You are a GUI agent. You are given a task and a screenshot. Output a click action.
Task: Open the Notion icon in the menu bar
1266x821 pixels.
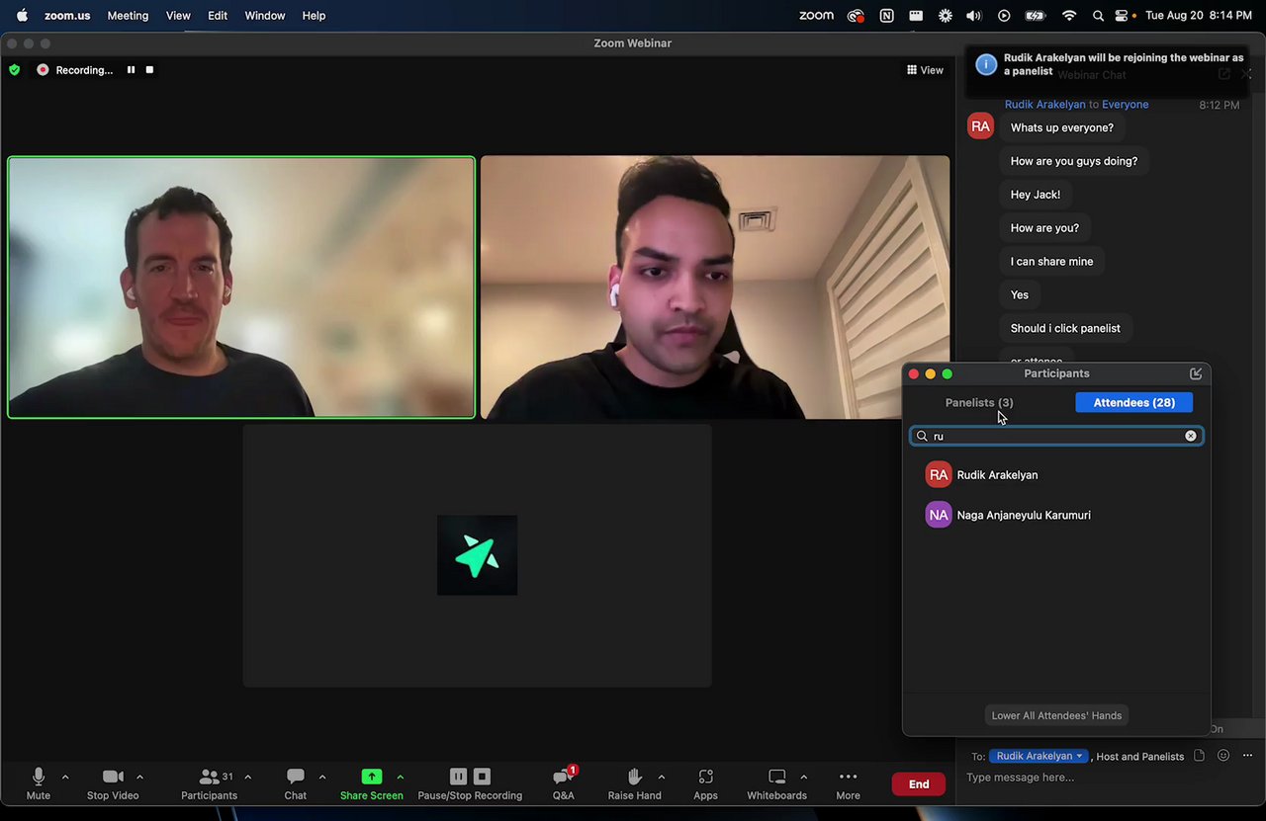[886, 16]
